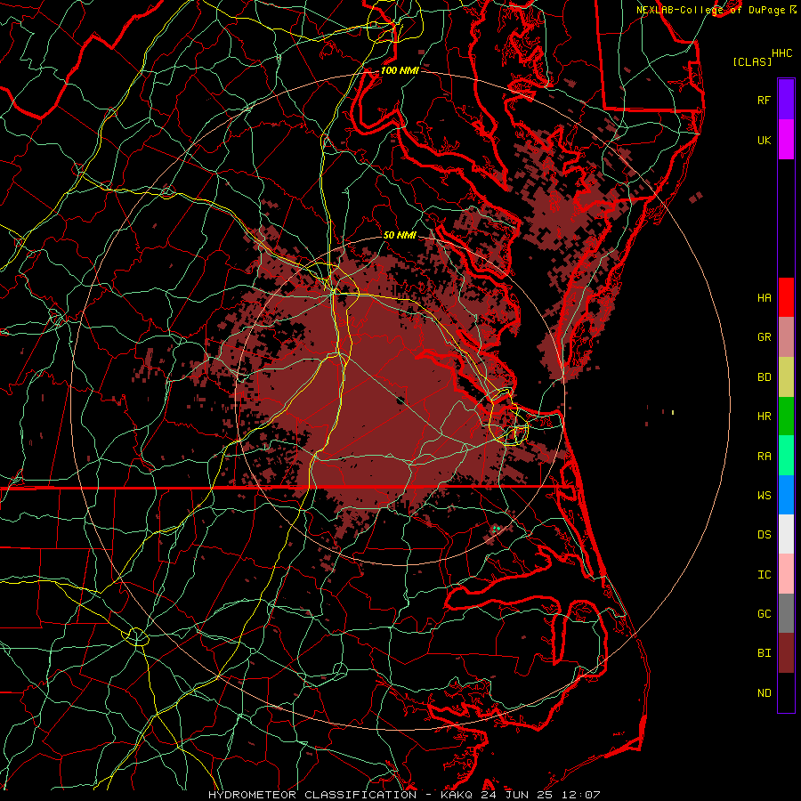Click the [CLAS] units label

click(752, 61)
